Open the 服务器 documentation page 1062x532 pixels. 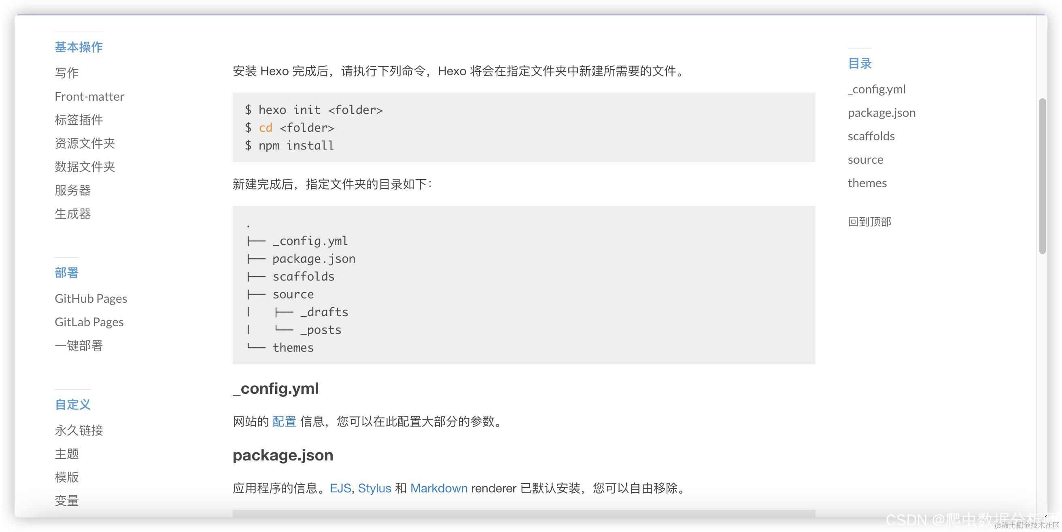point(72,190)
